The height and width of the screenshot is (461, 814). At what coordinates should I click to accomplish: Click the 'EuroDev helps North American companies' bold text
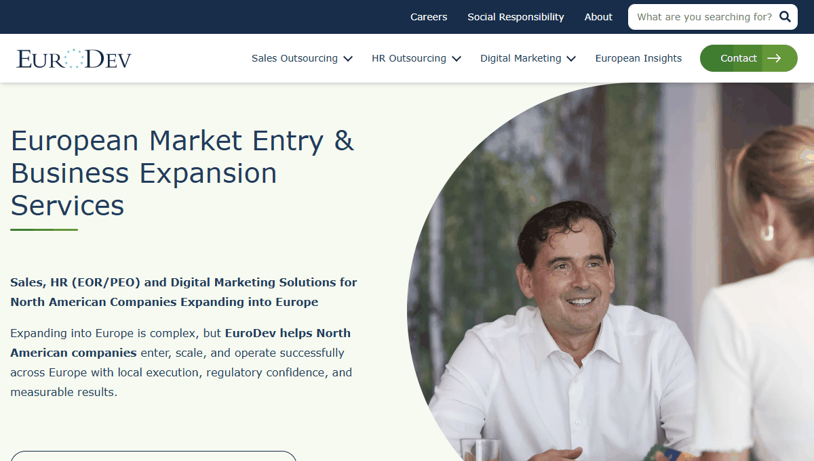(x=180, y=343)
